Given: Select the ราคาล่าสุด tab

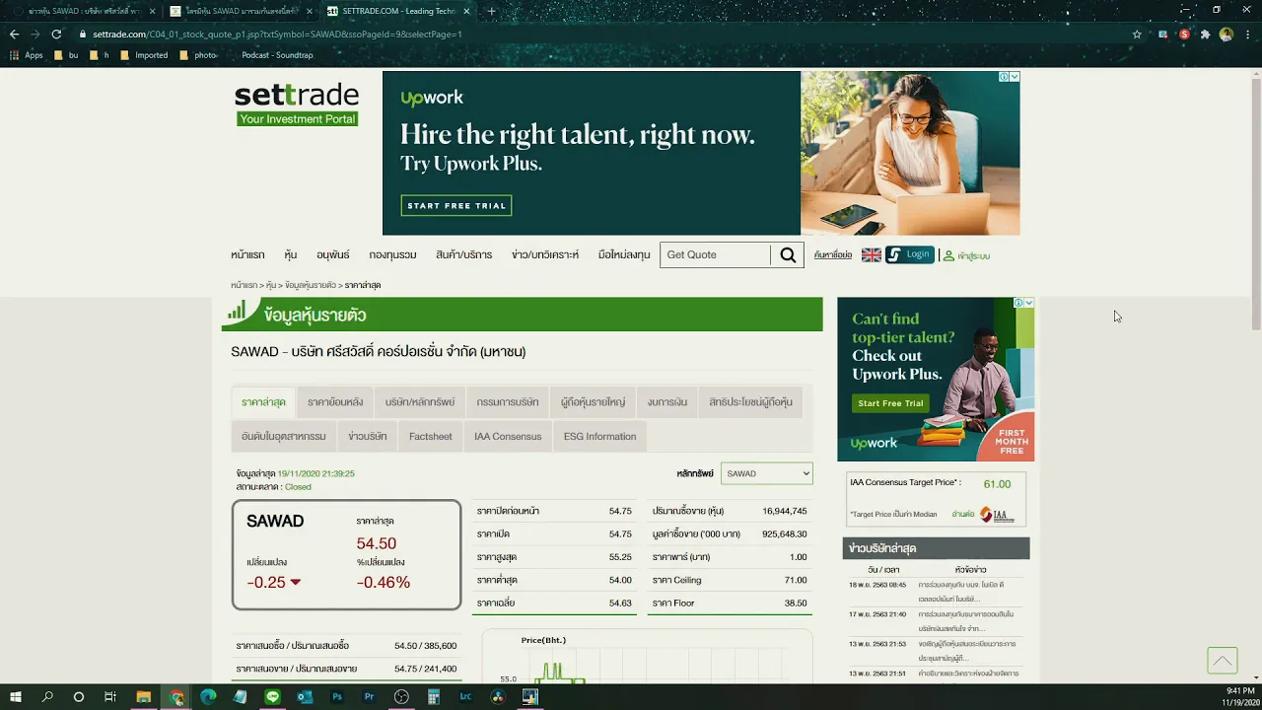Looking at the screenshot, I should [263, 402].
